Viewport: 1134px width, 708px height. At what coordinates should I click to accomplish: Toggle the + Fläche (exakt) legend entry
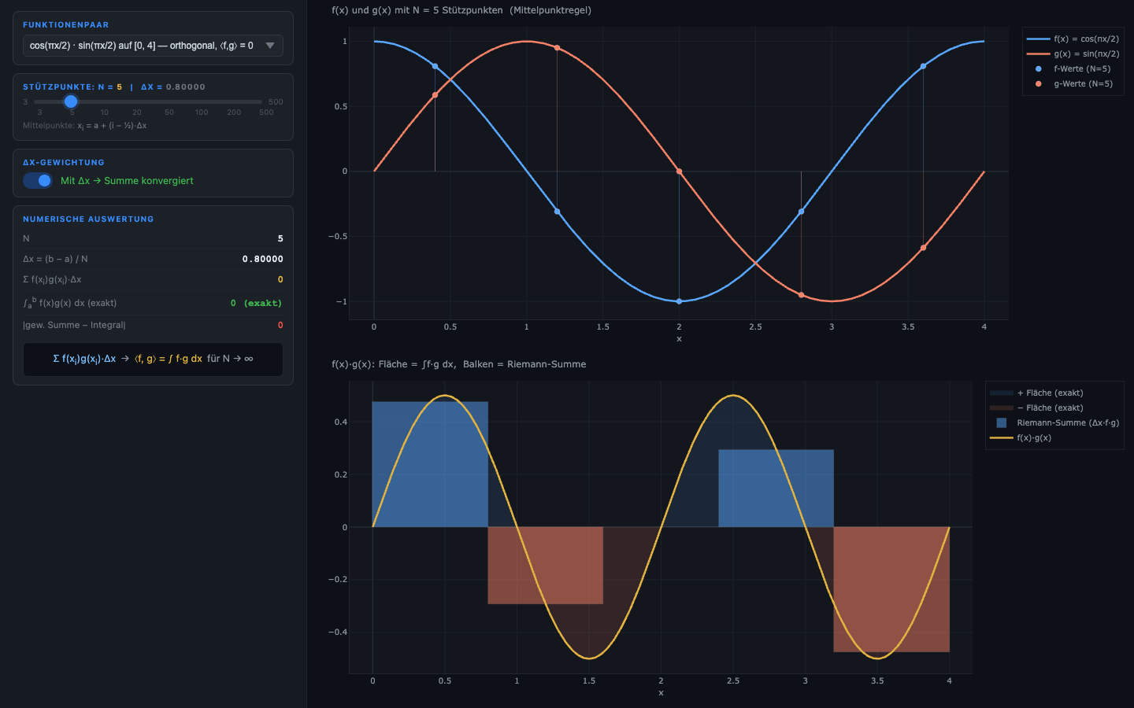[x=1036, y=393]
